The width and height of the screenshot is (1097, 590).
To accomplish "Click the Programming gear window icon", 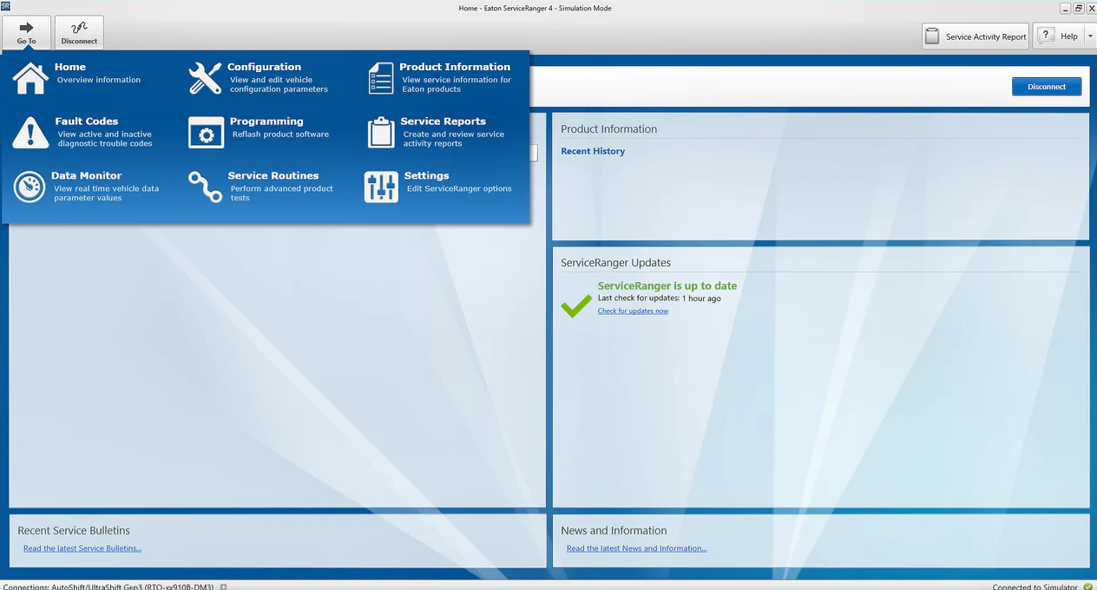I will 206,133.
